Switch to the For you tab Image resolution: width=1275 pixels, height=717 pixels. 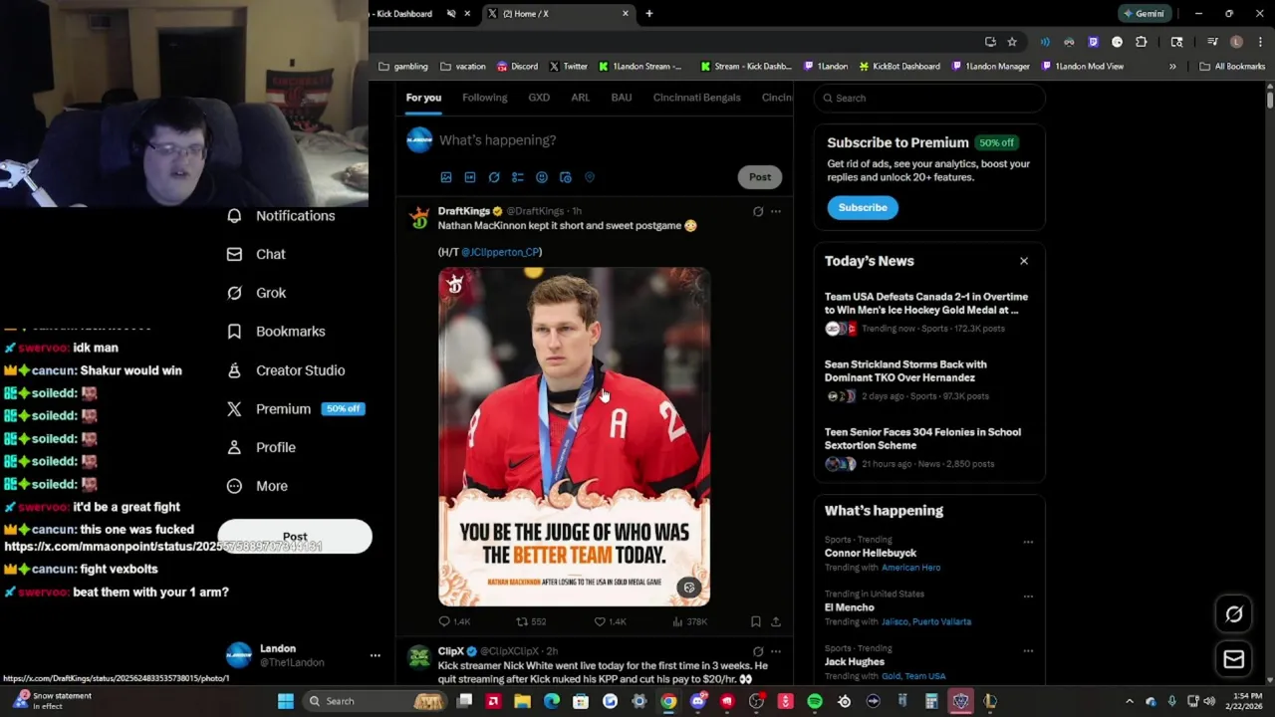(423, 98)
